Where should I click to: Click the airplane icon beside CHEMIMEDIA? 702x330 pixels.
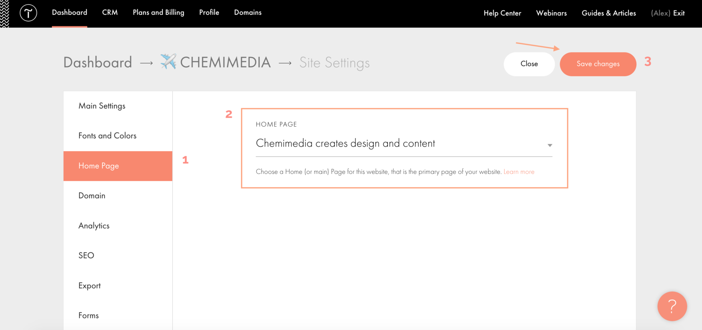[168, 62]
